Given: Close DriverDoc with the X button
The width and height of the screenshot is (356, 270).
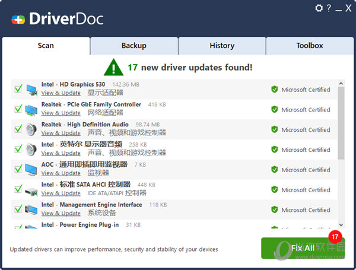Looking at the screenshot, I should click(x=348, y=8).
